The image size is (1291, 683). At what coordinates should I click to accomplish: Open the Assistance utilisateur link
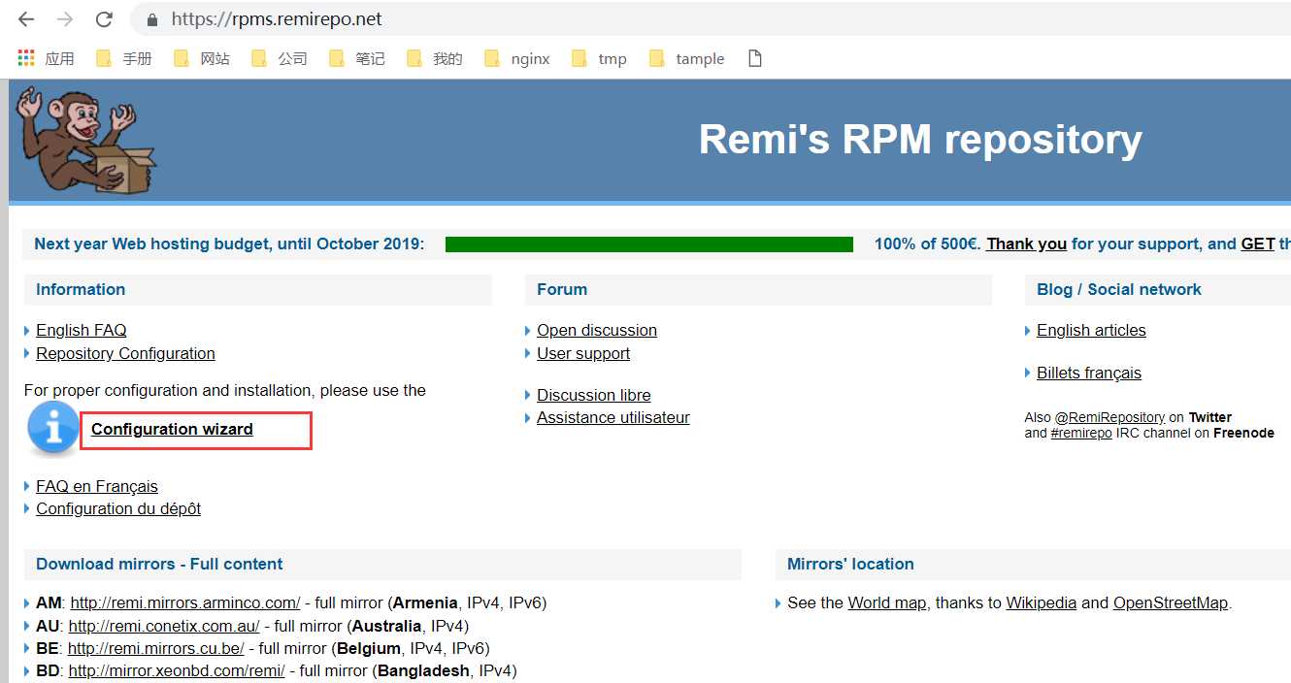pyautogui.click(x=613, y=417)
